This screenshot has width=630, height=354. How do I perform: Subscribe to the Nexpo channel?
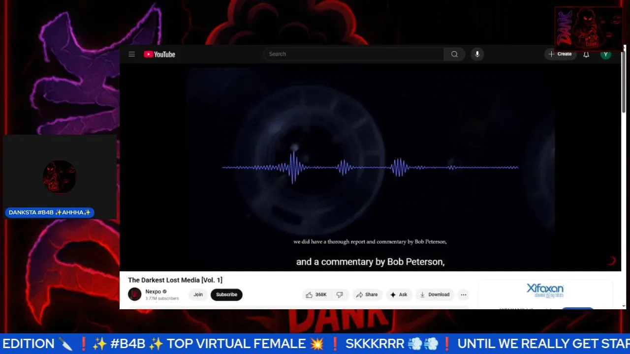(226, 295)
